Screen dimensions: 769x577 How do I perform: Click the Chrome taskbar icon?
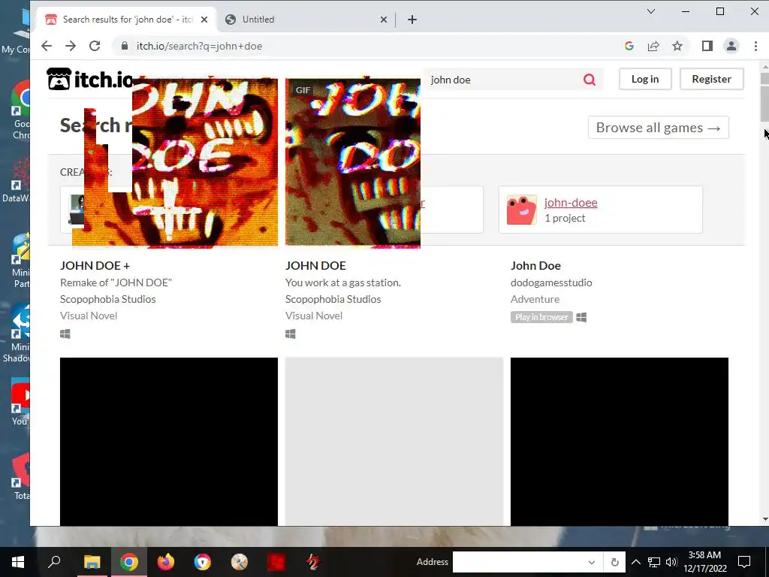[x=128, y=562]
